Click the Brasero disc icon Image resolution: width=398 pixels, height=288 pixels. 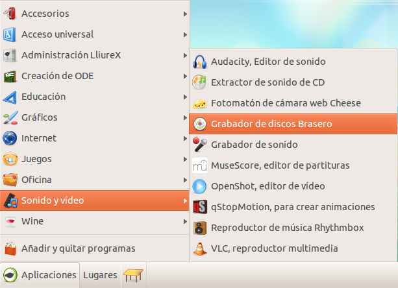(200, 124)
